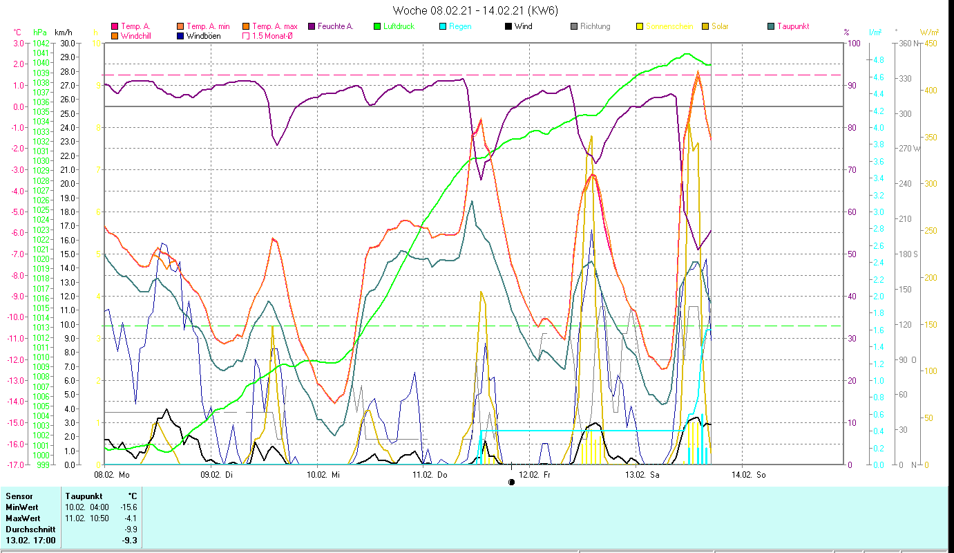This screenshot has width=954, height=553.
Task: Click the Sensor header in the table
Action: [18, 496]
